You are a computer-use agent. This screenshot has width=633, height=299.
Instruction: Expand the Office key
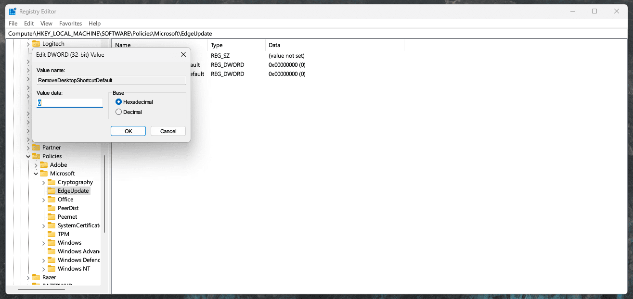(x=43, y=199)
